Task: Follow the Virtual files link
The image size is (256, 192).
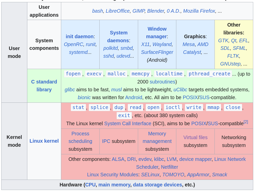Action: click(x=195, y=137)
